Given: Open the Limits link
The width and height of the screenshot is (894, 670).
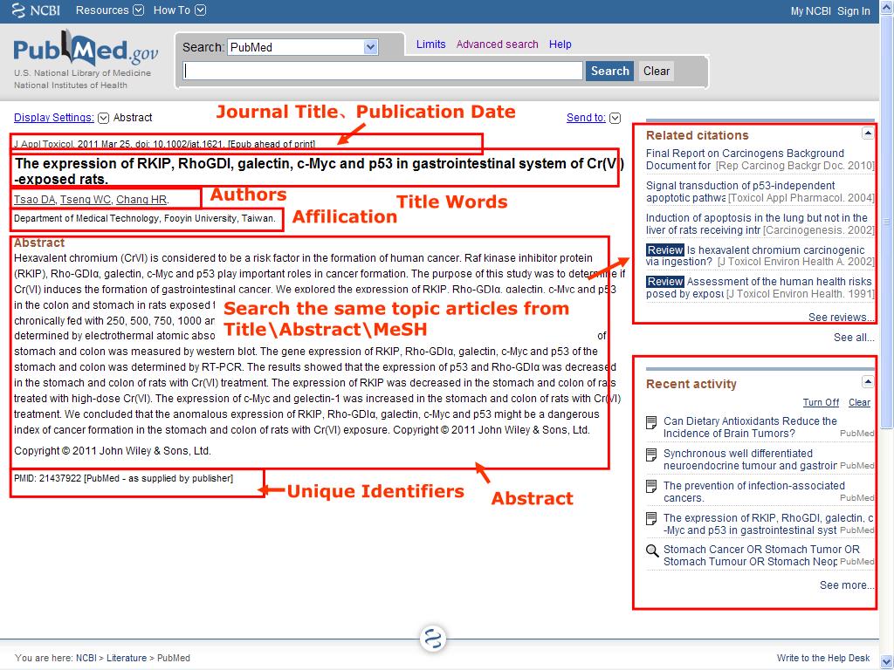Looking at the screenshot, I should pos(430,44).
